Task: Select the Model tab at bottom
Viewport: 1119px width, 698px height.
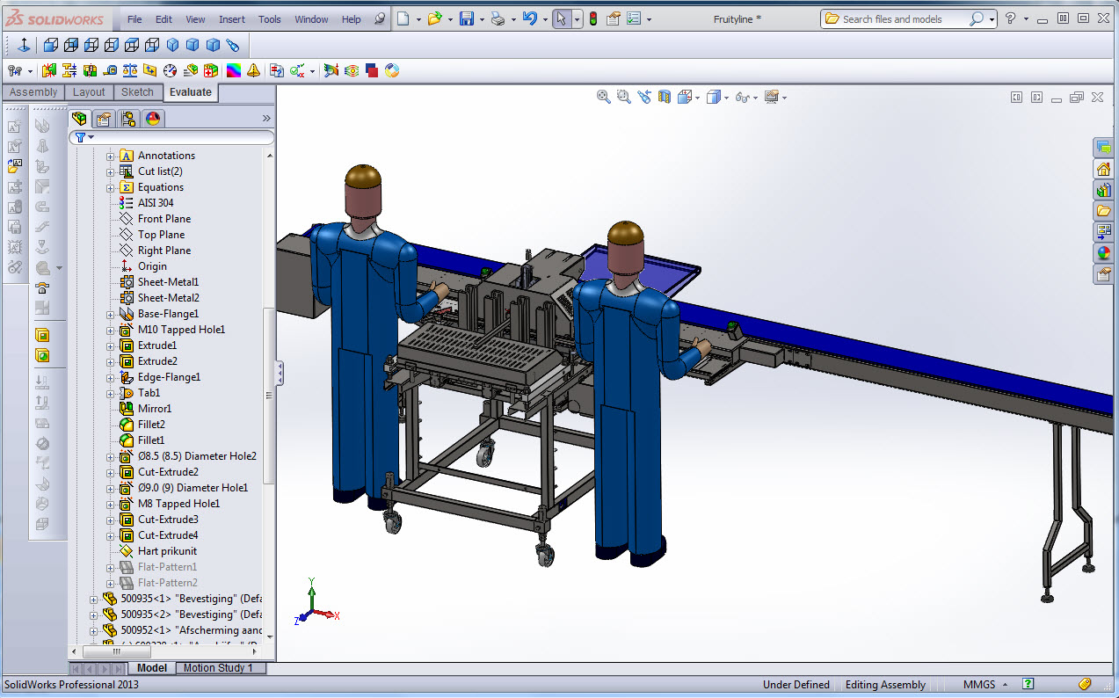Action: click(152, 668)
